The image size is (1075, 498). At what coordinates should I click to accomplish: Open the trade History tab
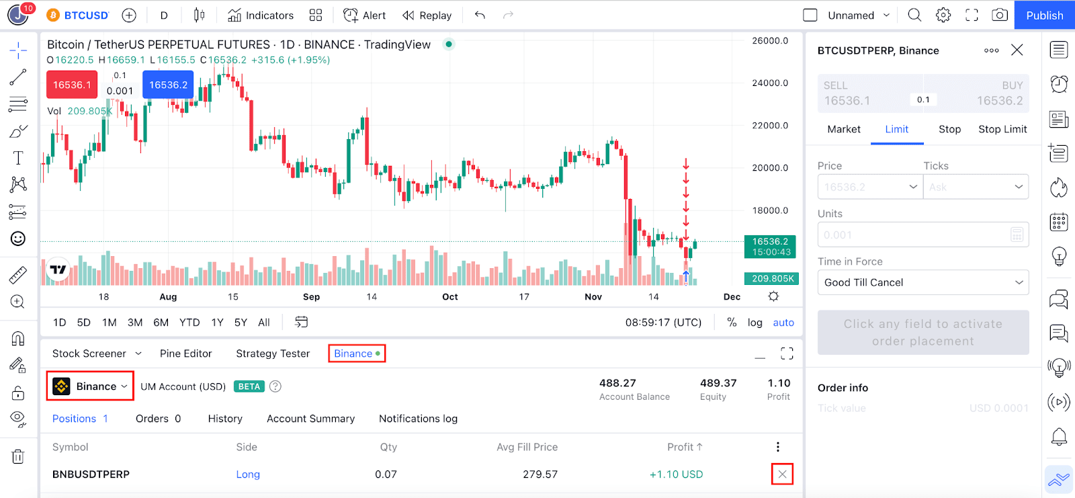[225, 419]
